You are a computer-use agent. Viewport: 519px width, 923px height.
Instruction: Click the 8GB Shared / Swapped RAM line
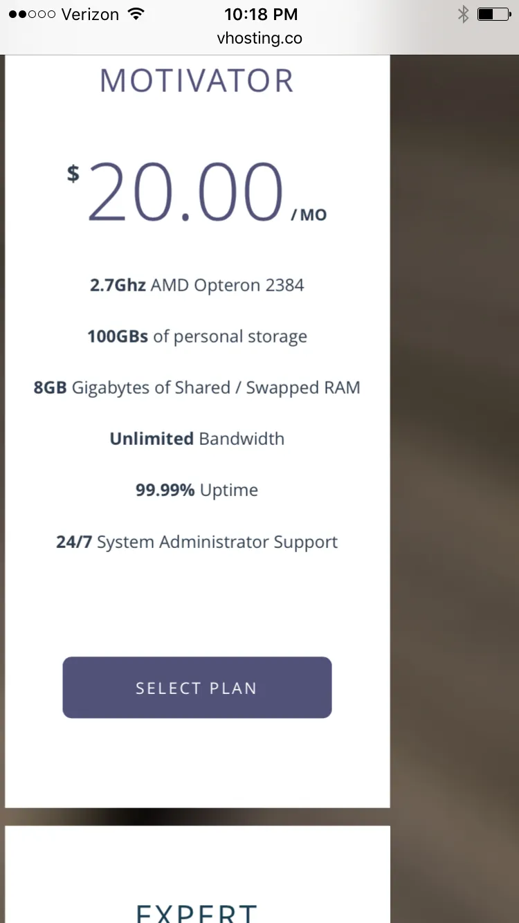[x=197, y=387]
